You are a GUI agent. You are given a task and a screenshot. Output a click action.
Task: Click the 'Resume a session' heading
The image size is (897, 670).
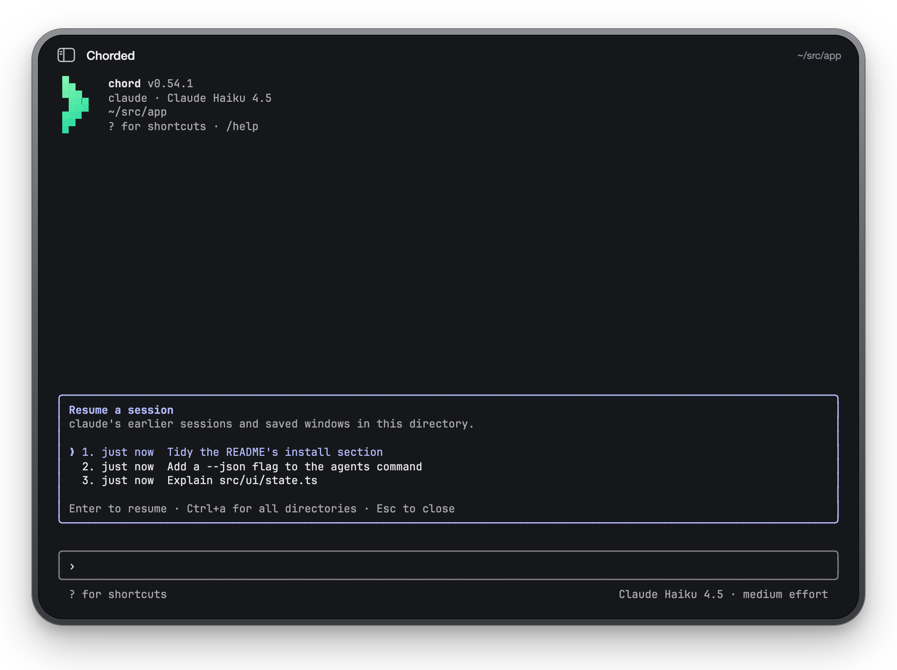pos(121,410)
